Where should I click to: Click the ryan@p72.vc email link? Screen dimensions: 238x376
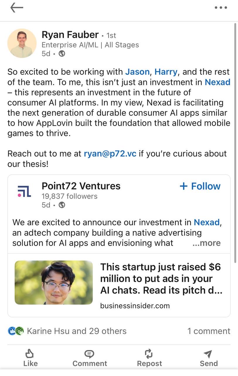[x=110, y=154]
